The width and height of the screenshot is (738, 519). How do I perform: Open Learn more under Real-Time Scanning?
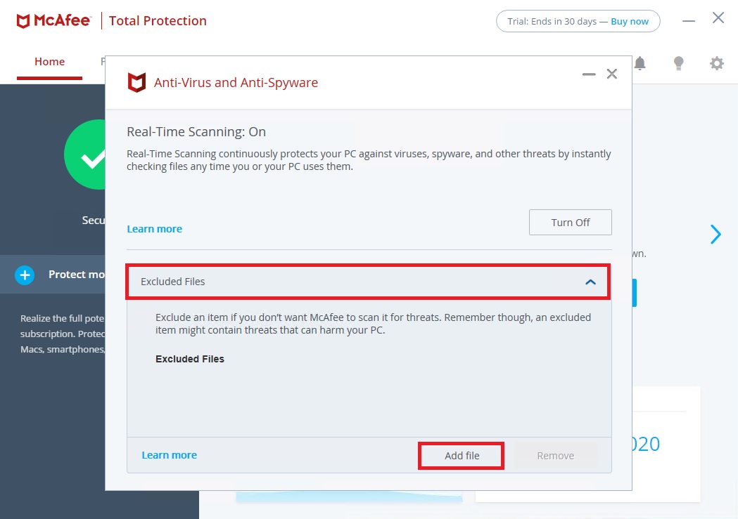[x=154, y=229]
